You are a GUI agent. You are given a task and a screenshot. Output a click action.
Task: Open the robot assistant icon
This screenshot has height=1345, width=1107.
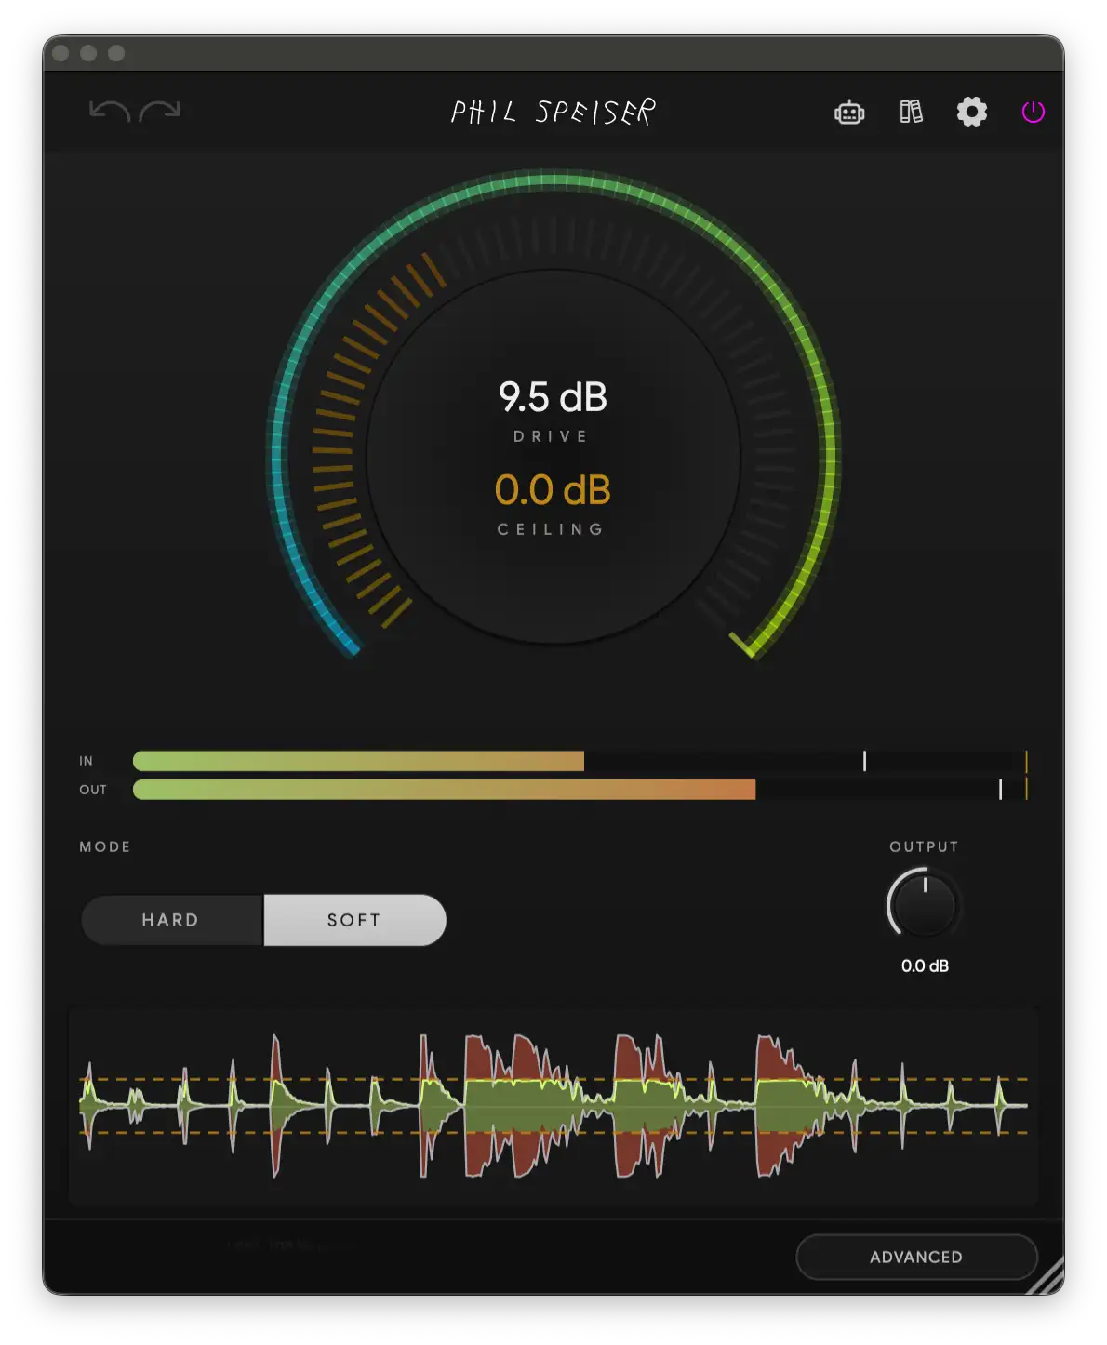coord(849,113)
